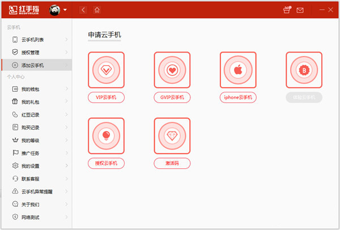Expand the chevron on the 联系客服 row
This screenshot has height=230, width=340.
[66, 178]
